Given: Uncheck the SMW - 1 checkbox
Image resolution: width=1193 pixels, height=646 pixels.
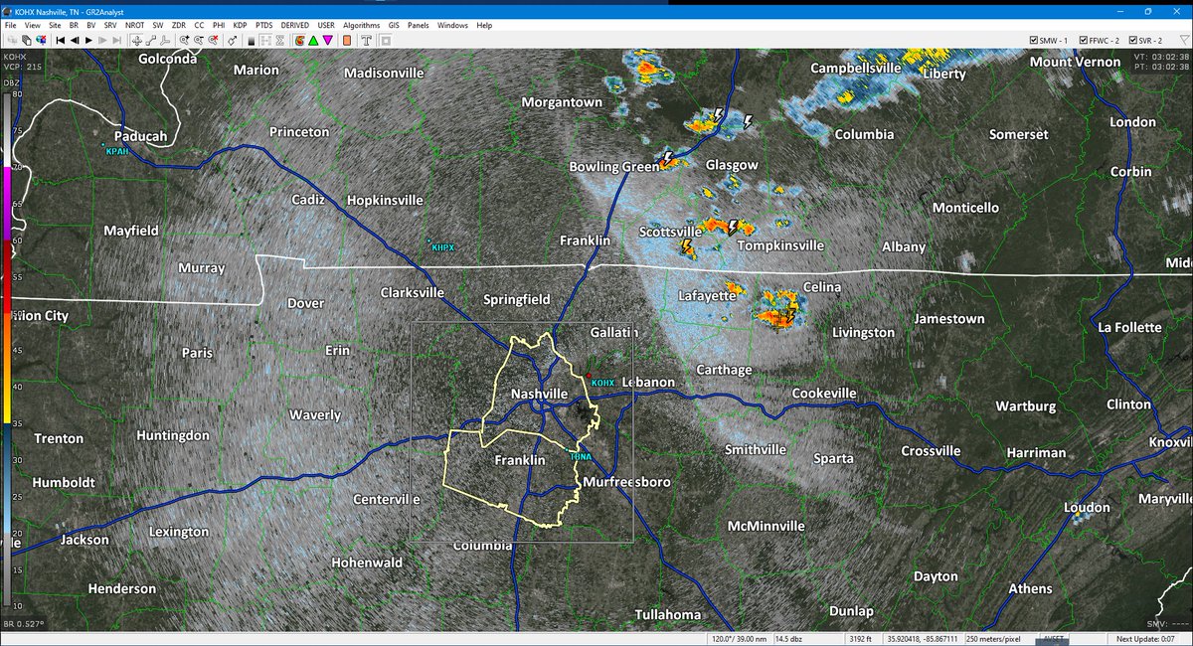Looking at the screenshot, I should point(1034,40).
